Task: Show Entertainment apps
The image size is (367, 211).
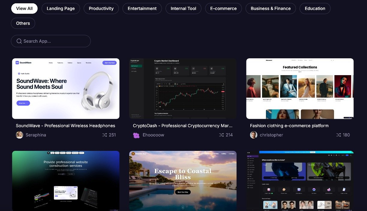Action: pyautogui.click(x=142, y=8)
